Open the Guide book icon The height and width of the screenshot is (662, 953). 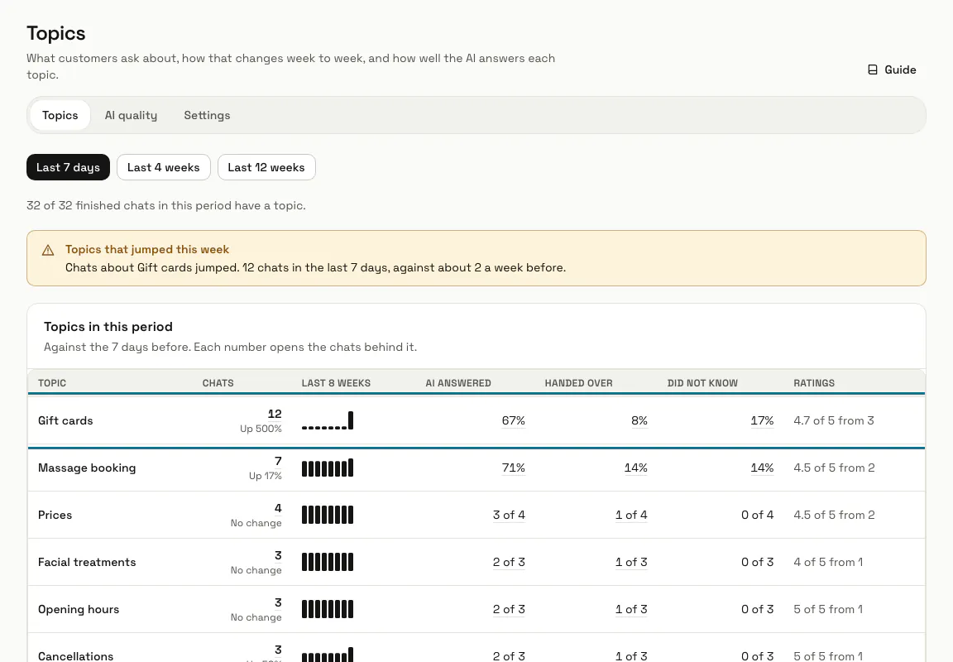(x=873, y=70)
